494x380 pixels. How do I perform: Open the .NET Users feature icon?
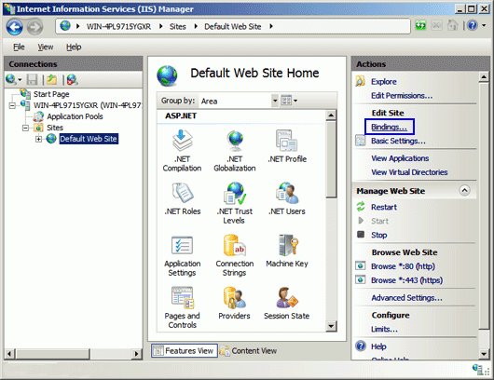(x=287, y=198)
